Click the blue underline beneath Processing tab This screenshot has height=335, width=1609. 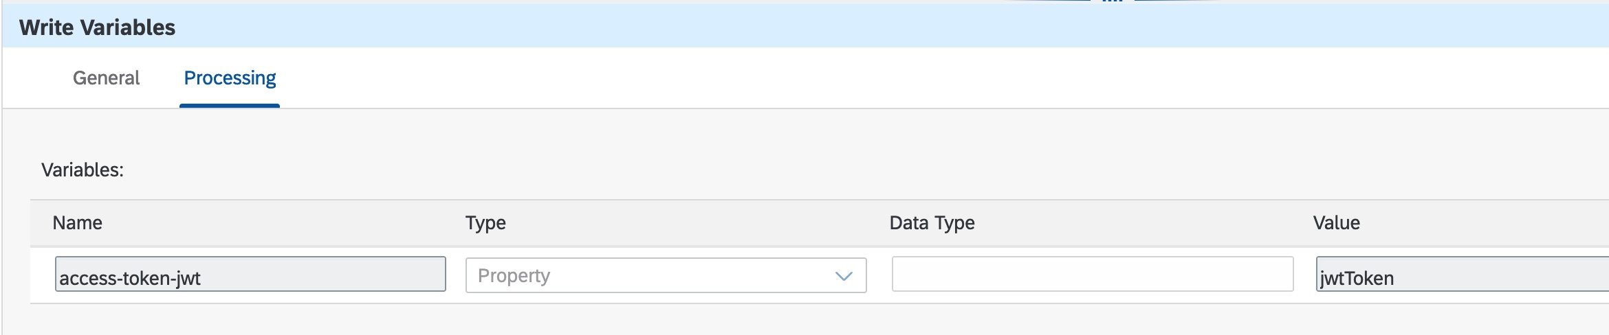point(230,106)
